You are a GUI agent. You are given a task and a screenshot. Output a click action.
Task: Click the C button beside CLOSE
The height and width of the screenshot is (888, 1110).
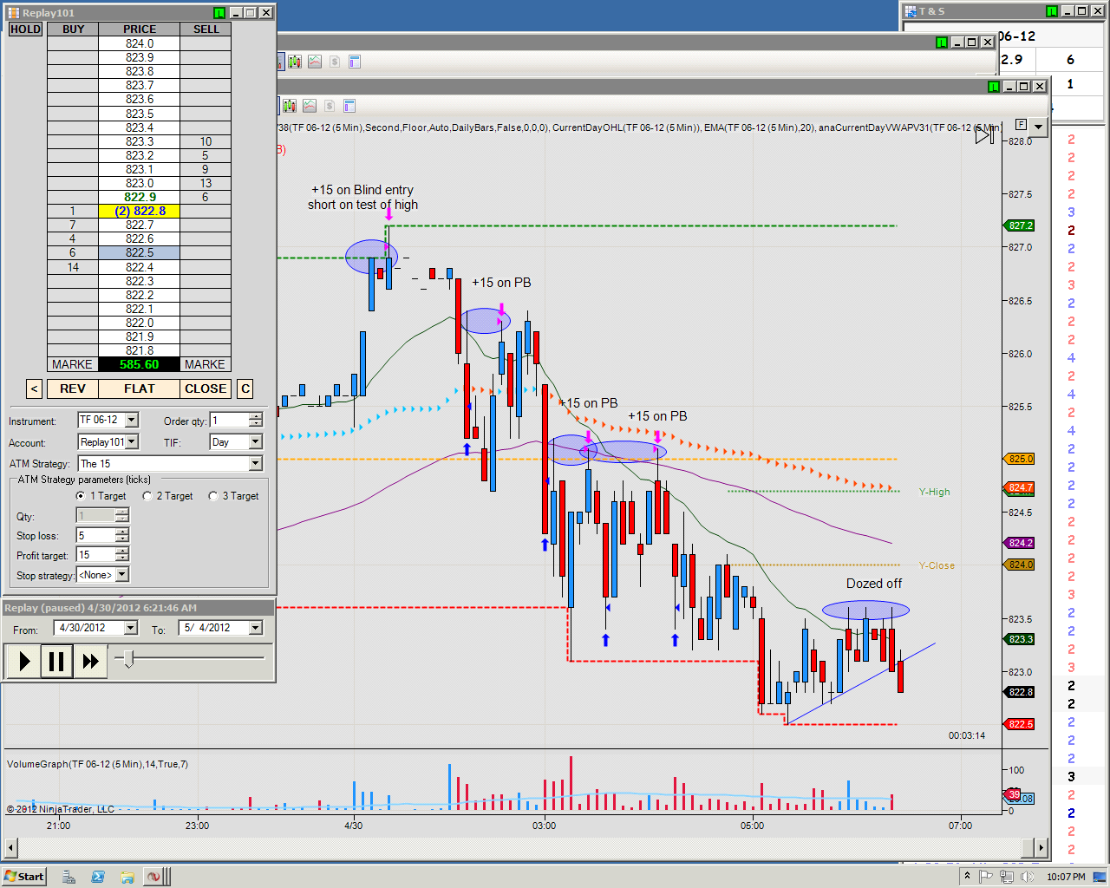(245, 388)
